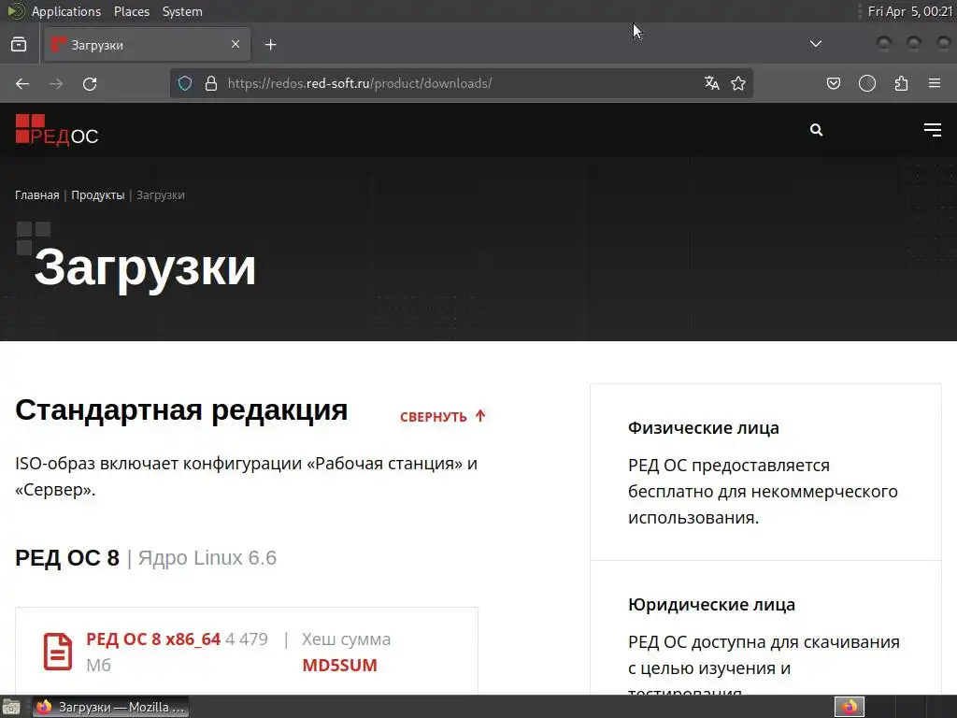
Task: Download РЕД ОС 8 x86_64 link
Action: [x=153, y=639]
